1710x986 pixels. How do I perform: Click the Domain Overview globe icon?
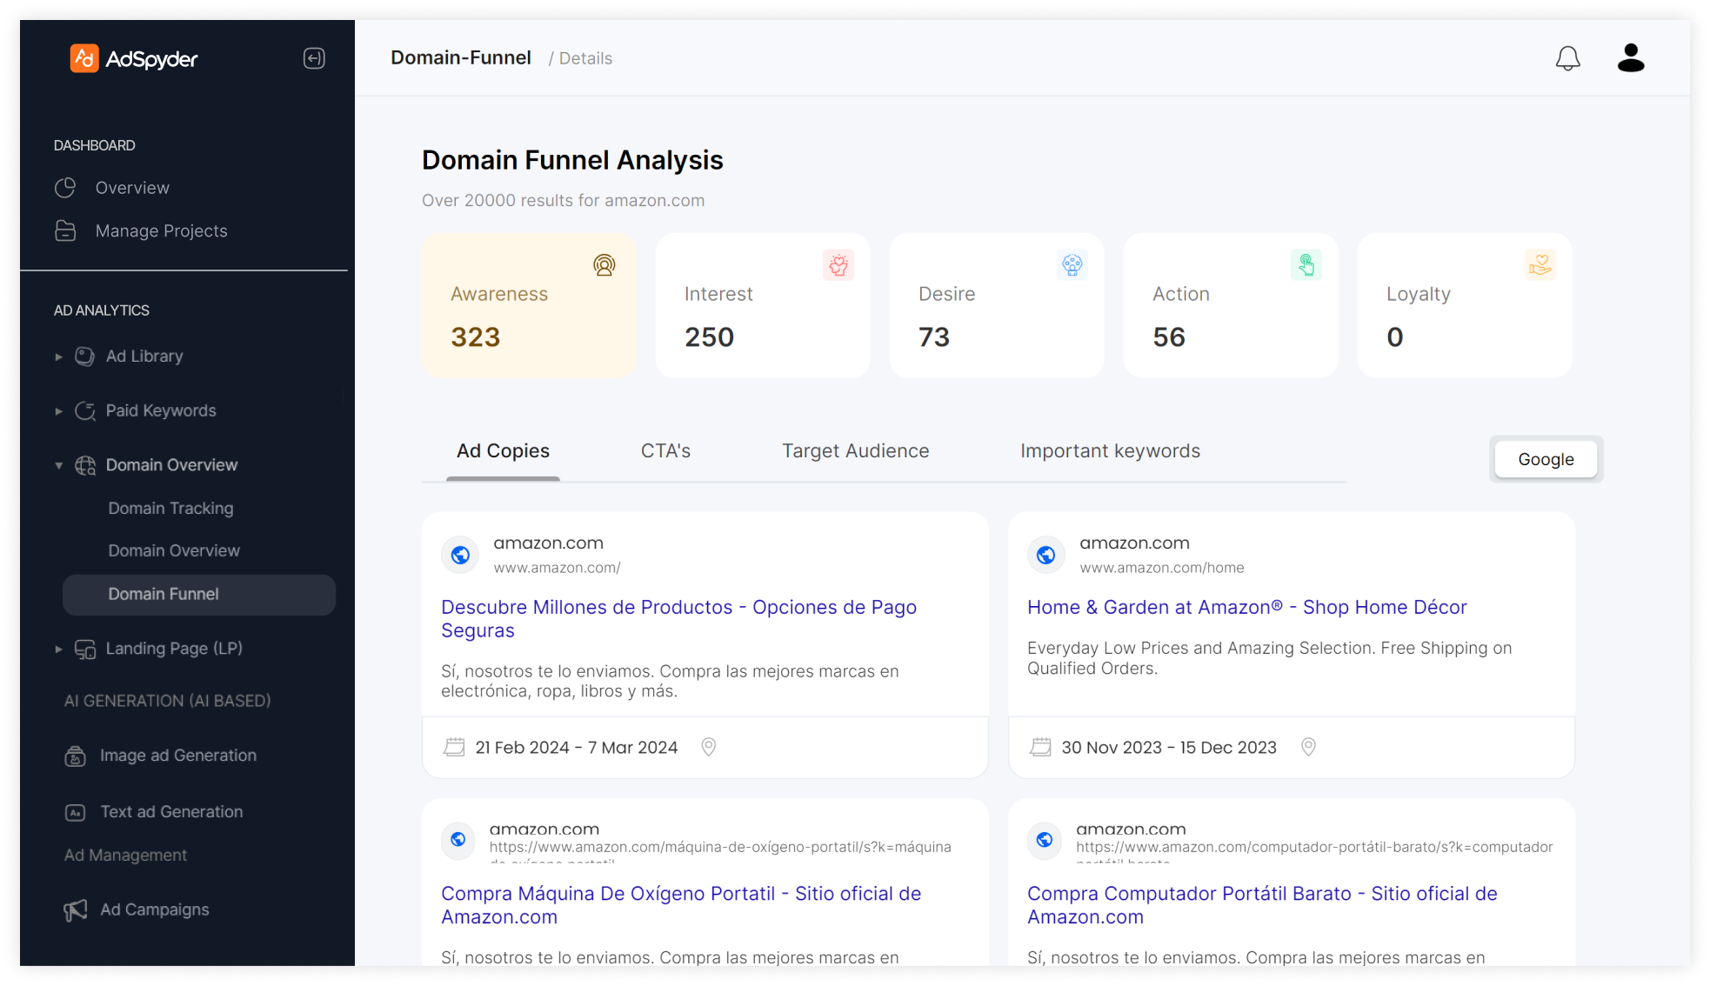(x=84, y=465)
